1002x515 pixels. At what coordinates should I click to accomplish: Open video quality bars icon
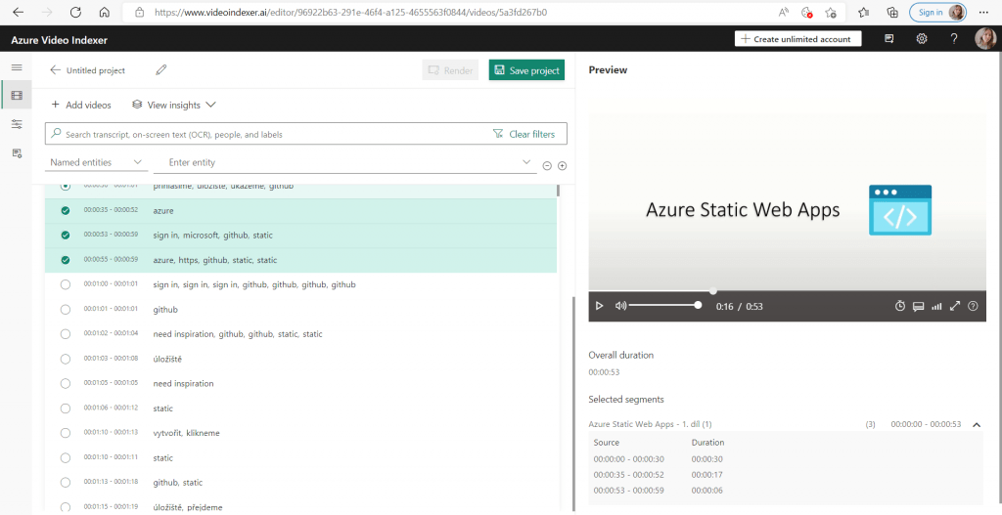[936, 306]
